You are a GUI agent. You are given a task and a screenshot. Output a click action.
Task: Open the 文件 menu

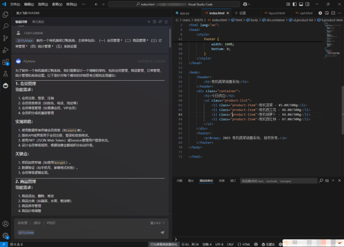[15, 4]
